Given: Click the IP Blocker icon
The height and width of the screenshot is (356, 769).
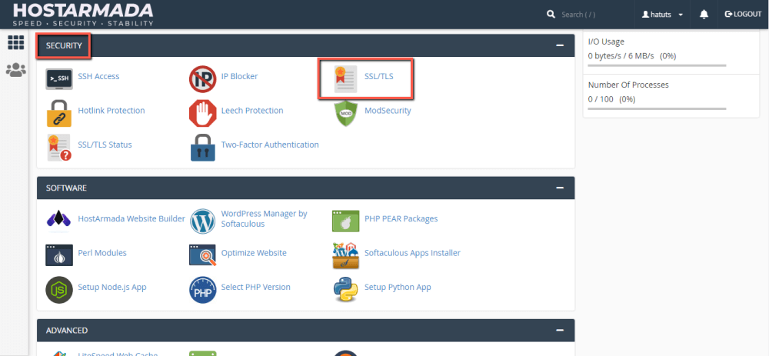Looking at the screenshot, I should click(202, 79).
